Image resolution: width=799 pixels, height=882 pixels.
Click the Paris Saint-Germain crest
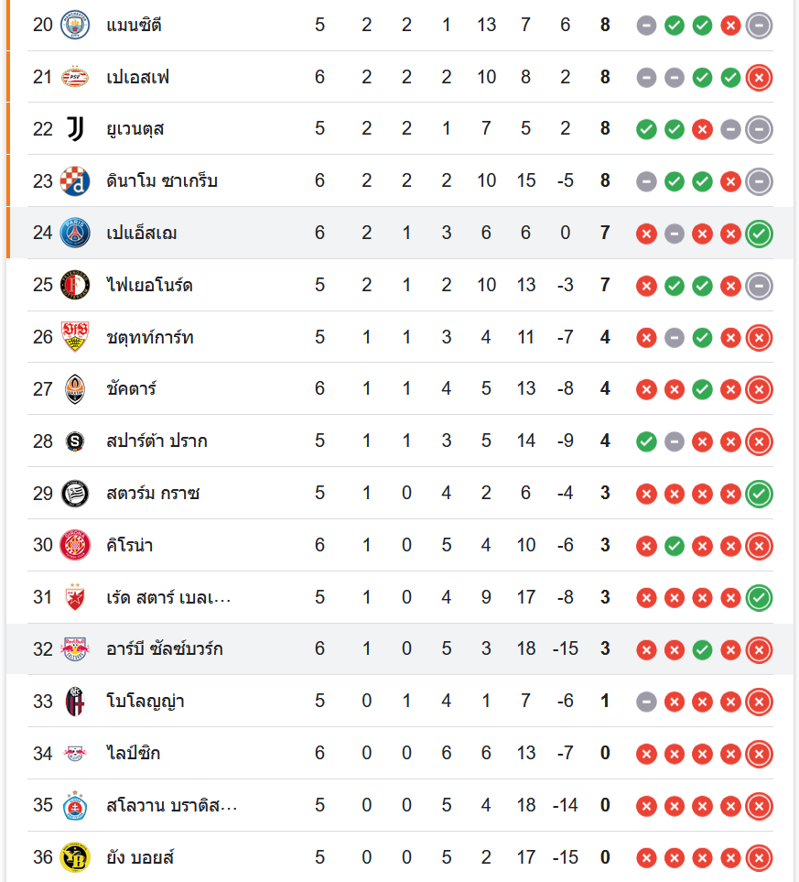click(x=75, y=233)
